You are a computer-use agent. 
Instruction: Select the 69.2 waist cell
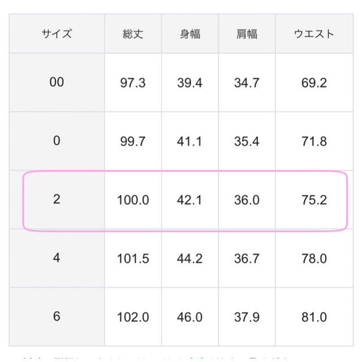click(314, 83)
